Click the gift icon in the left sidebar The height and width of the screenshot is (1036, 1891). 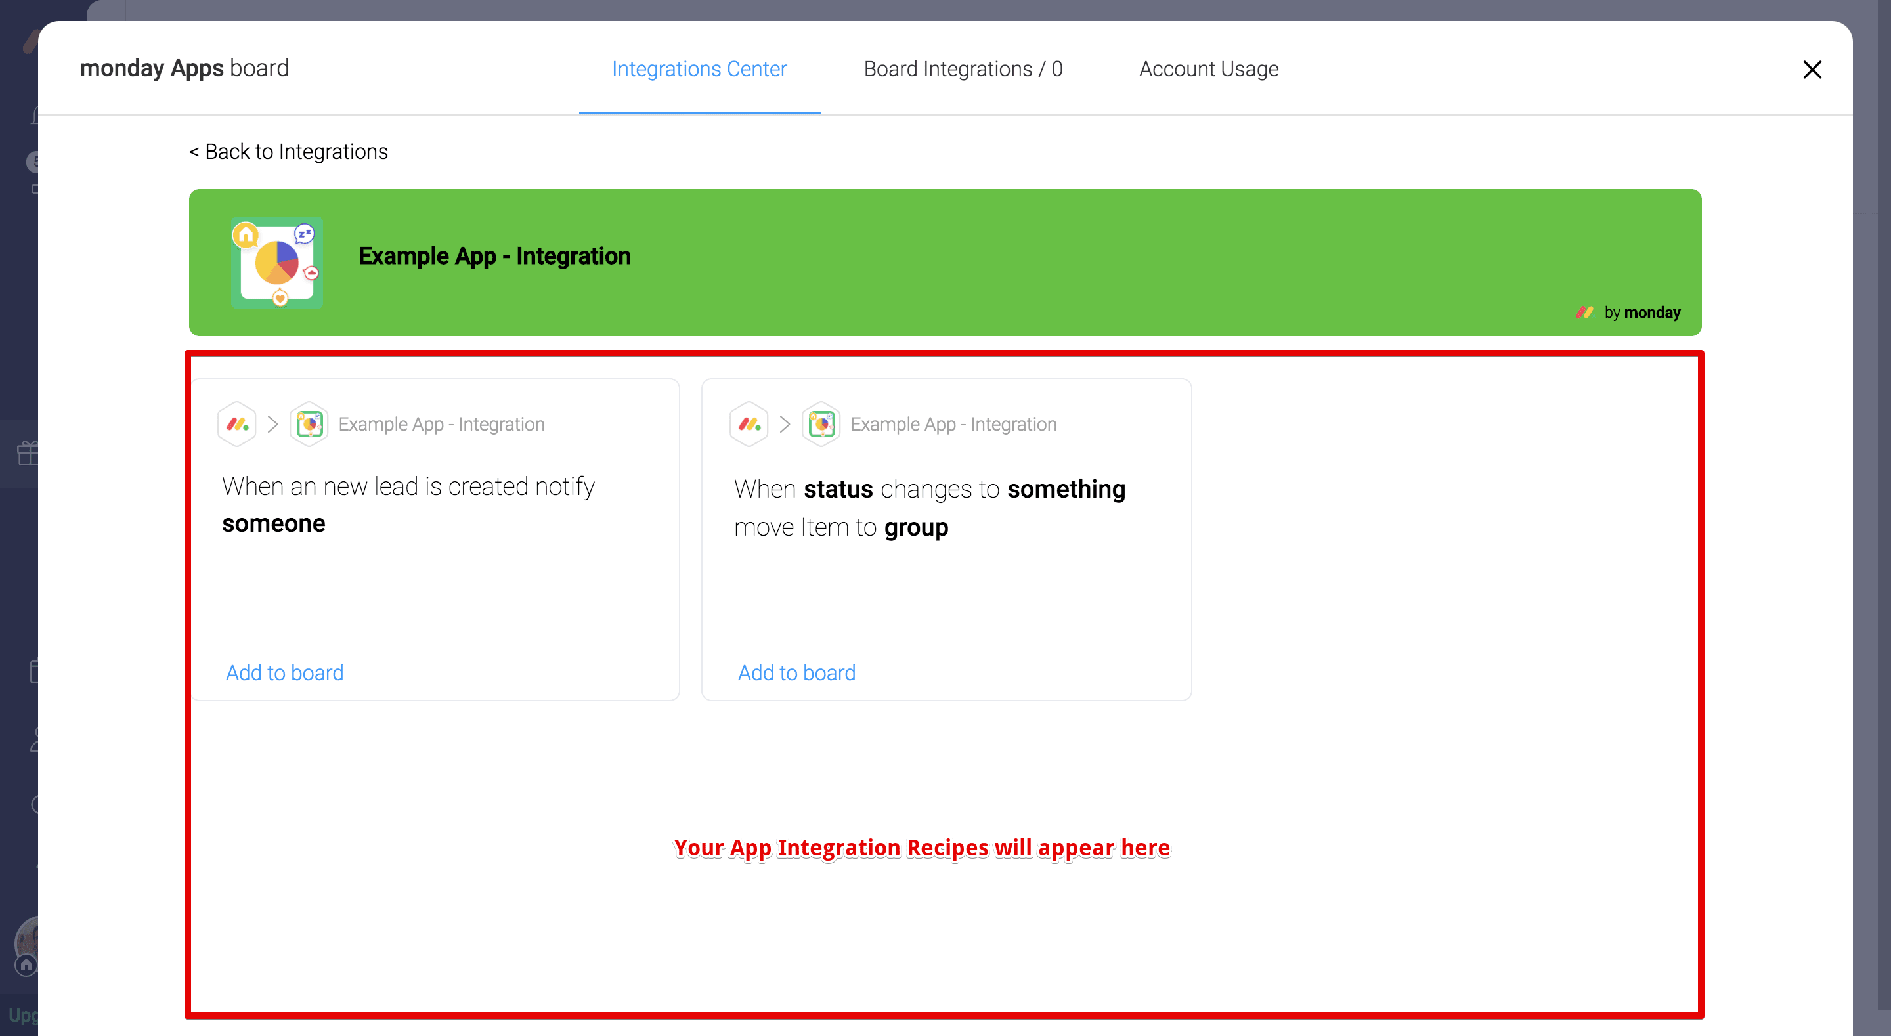click(27, 452)
